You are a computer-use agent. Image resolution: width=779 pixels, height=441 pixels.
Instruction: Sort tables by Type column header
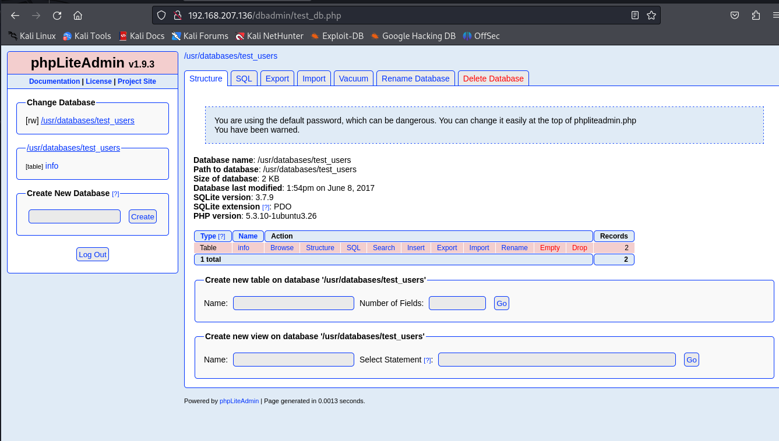pyautogui.click(x=208, y=236)
